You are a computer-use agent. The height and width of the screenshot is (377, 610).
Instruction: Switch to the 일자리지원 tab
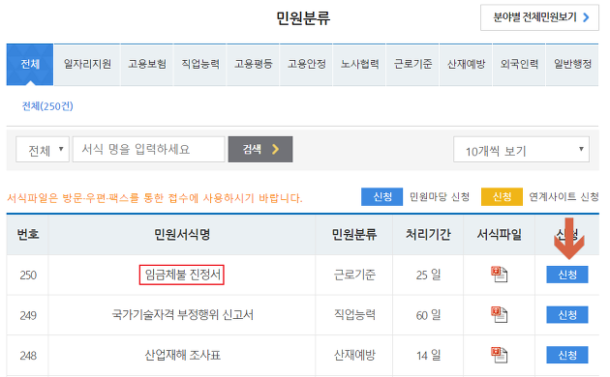tap(87, 65)
